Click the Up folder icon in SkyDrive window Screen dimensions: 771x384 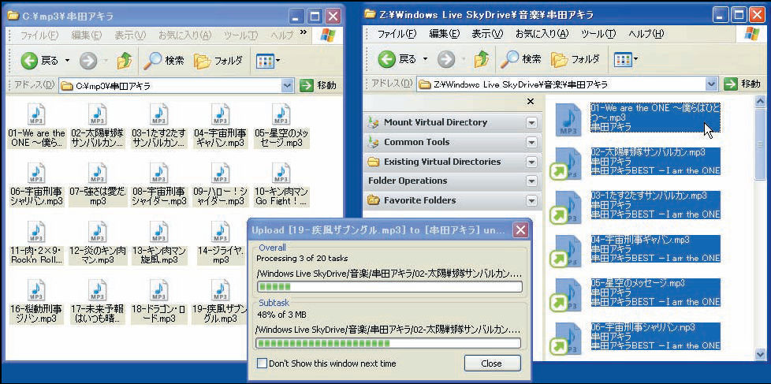coord(482,60)
